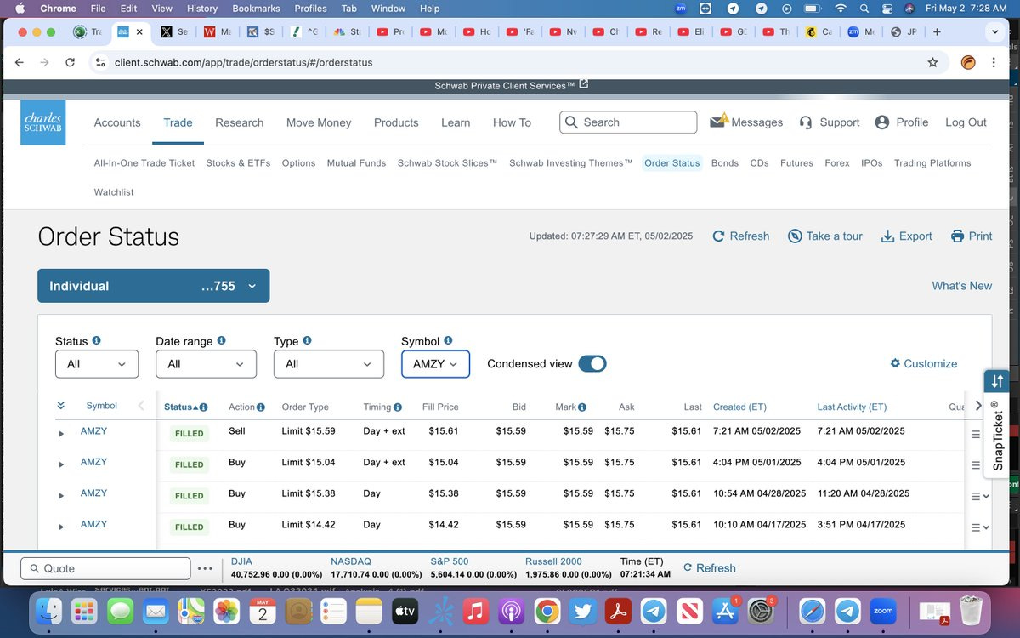Image resolution: width=1020 pixels, height=638 pixels.
Task: Open the What's New link
Action: pyautogui.click(x=961, y=286)
